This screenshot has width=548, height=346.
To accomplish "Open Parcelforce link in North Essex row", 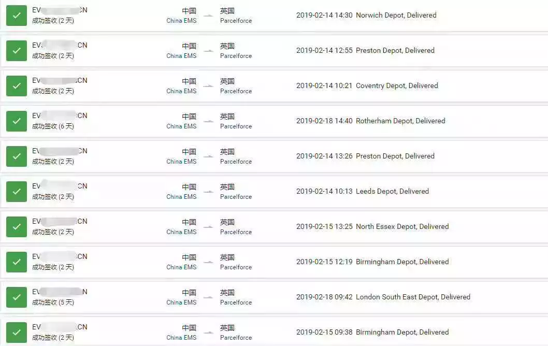I will pyautogui.click(x=236, y=232).
